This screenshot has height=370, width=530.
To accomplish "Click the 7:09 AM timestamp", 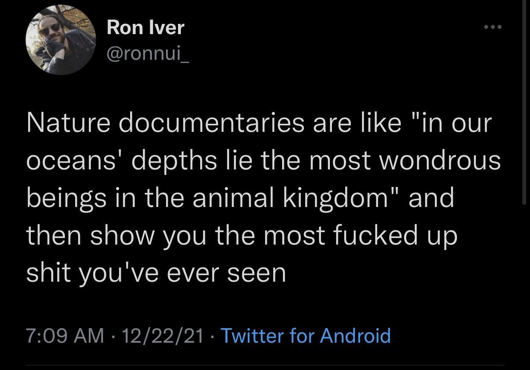I will 65,335.
